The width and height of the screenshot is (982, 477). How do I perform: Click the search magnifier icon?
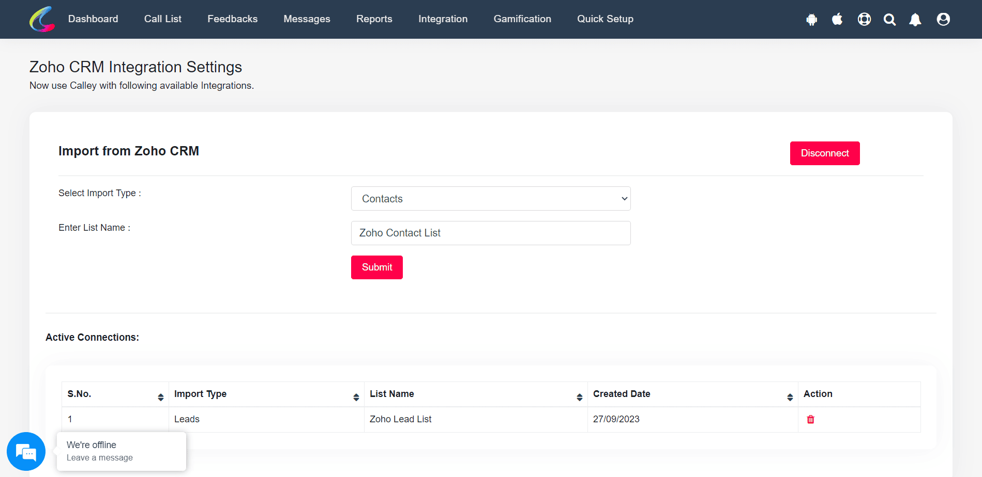[x=889, y=20]
